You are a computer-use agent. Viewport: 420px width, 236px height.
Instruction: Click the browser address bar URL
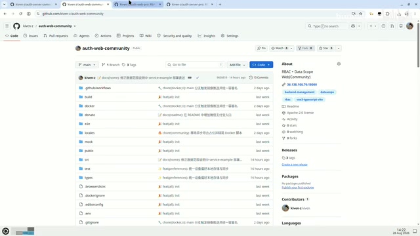click(x=73, y=14)
